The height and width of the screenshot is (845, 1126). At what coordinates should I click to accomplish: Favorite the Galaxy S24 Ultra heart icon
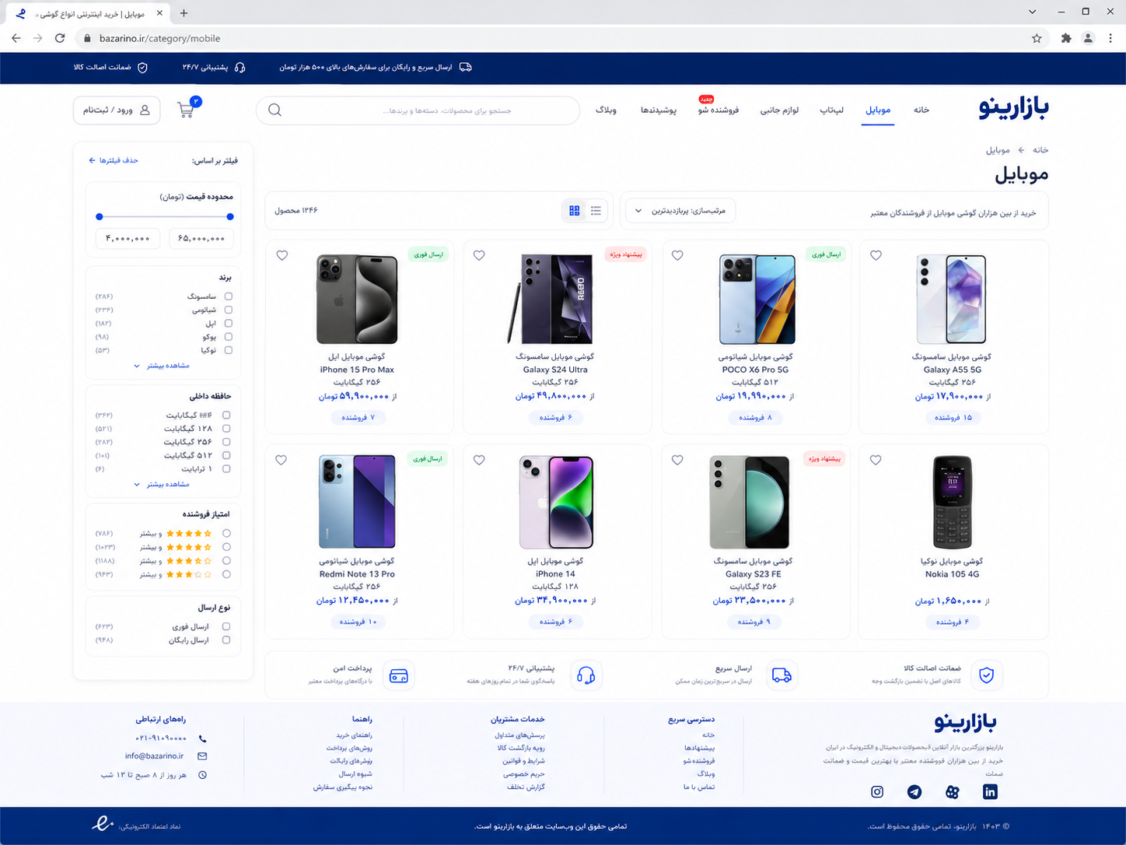(479, 255)
